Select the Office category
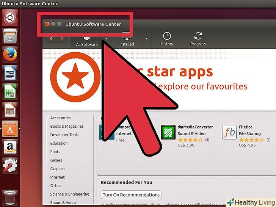 pyautogui.click(x=56, y=185)
